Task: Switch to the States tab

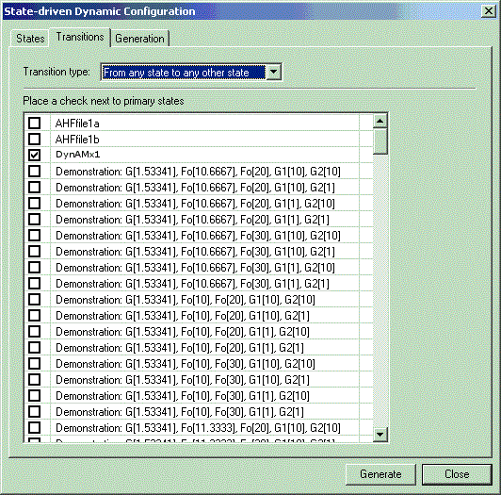Action: tap(30, 39)
